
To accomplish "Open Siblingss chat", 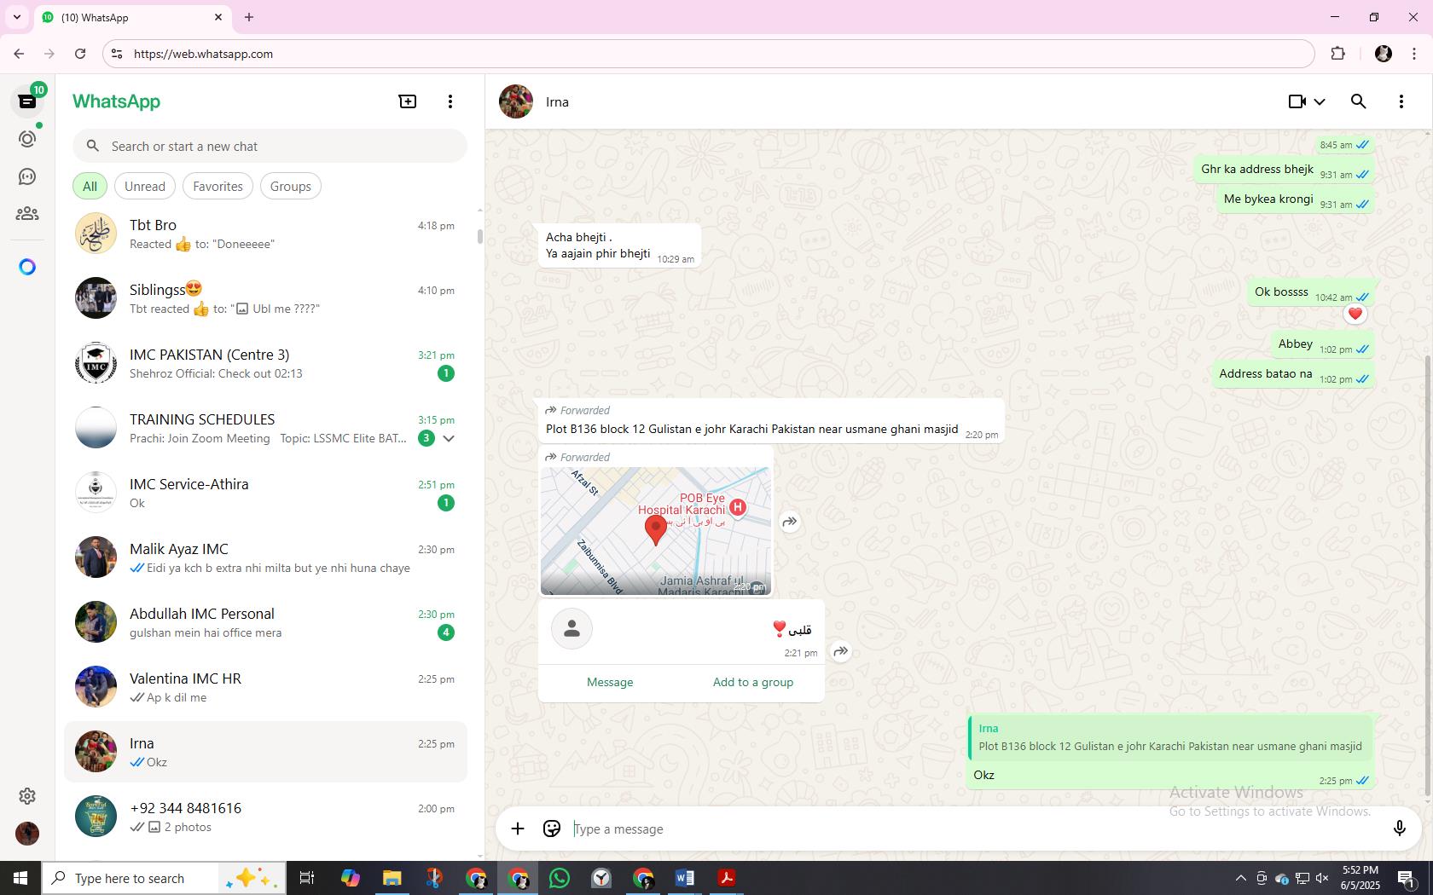I will coord(265,298).
